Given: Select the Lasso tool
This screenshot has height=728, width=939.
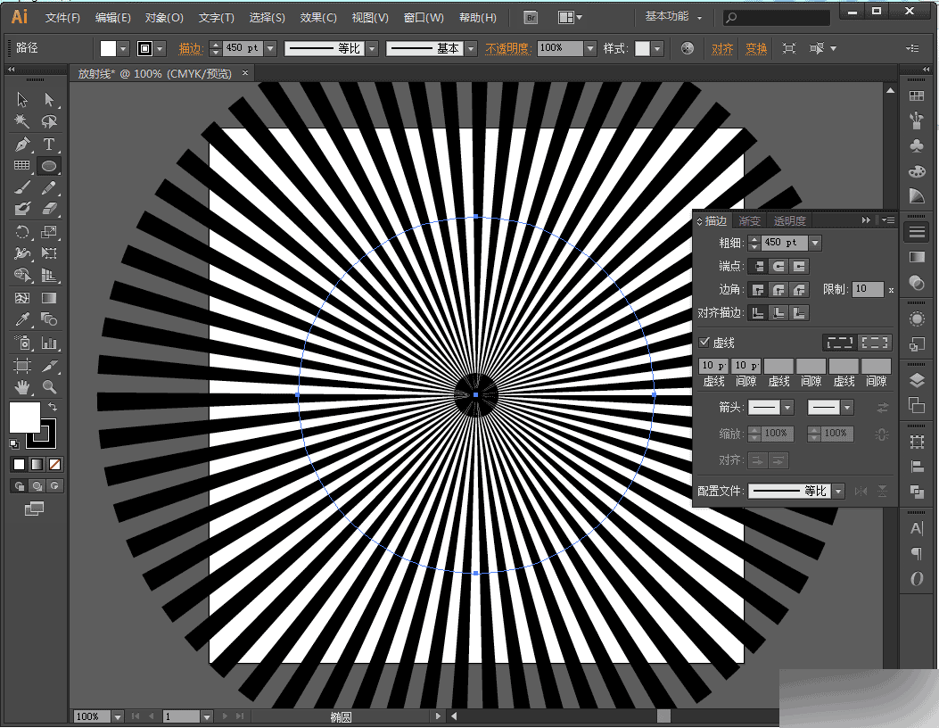Looking at the screenshot, I should pos(49,121).
